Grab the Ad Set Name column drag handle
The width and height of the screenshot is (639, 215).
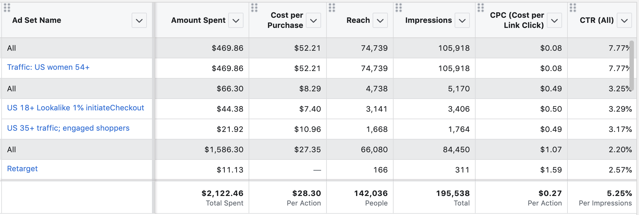coord(7,8)
